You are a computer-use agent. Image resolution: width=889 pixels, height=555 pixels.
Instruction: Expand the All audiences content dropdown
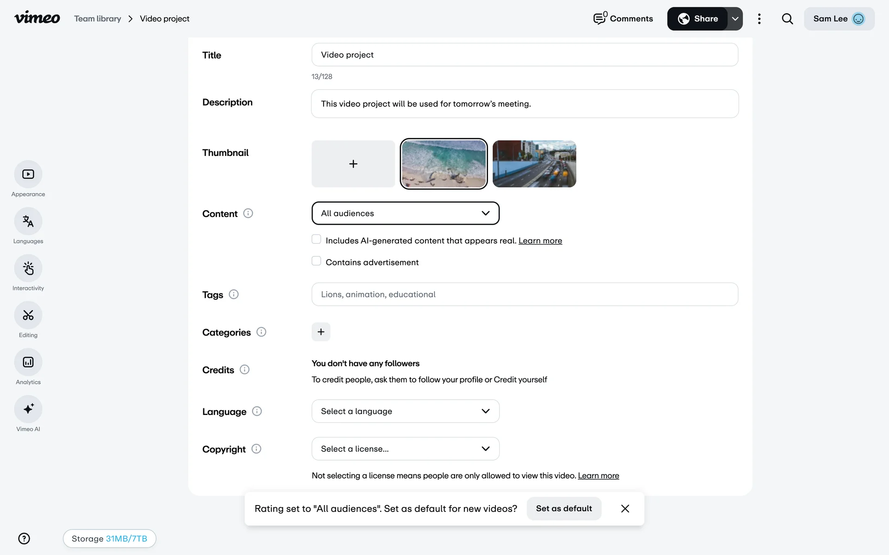[405, 213]
